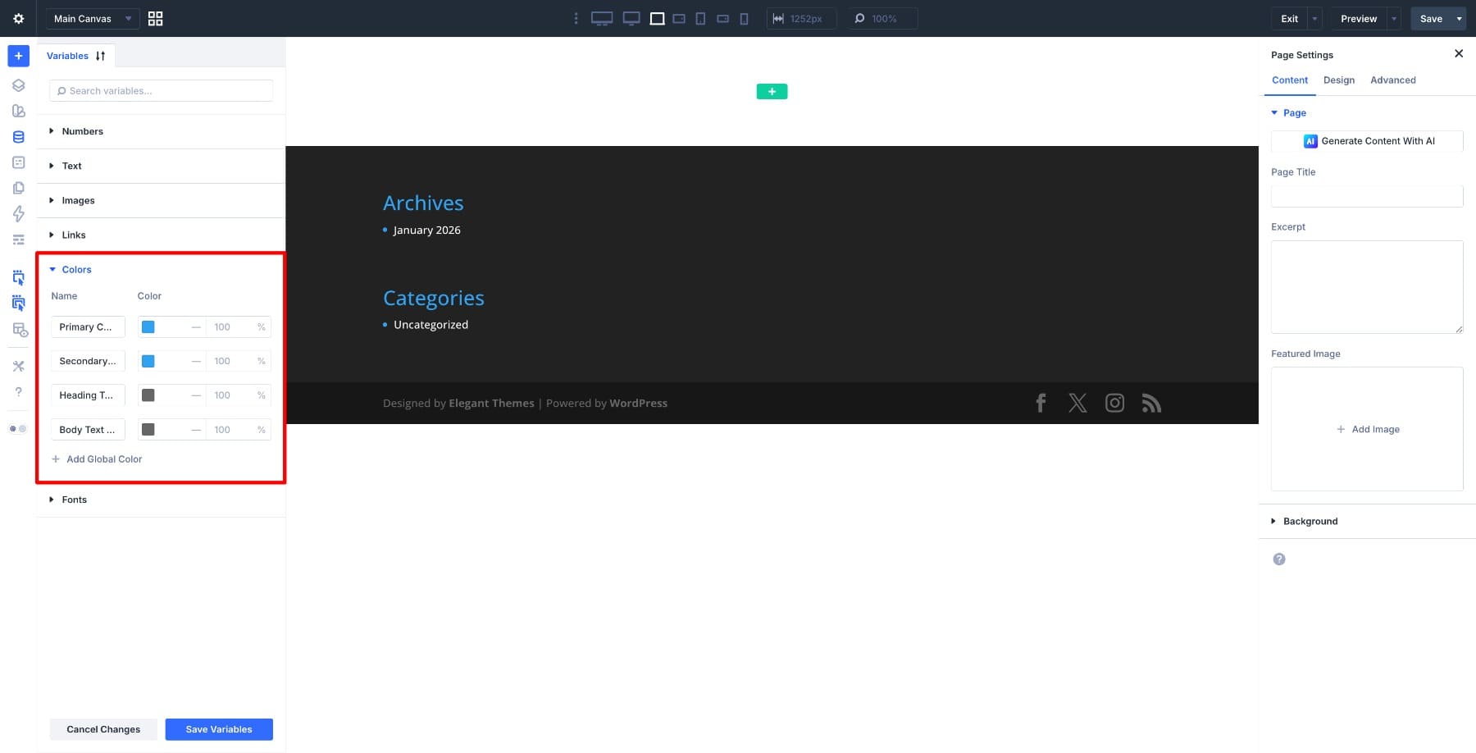Screen dimensions: 1476x753
Task: Collapse the Colors section
Action: coord(75,269)
